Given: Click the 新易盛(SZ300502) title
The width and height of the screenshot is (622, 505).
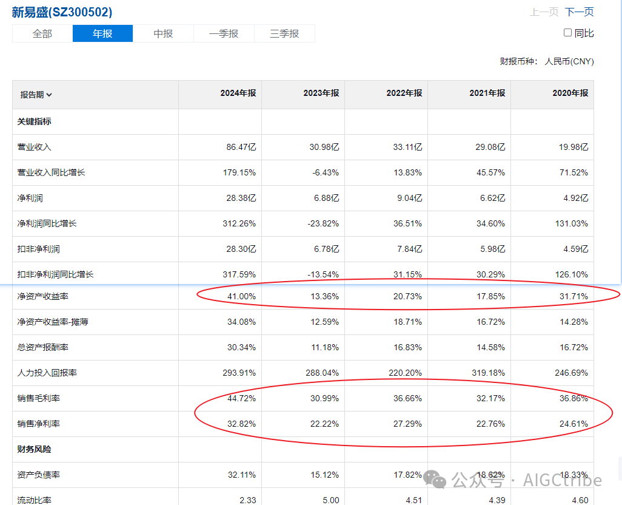Looking at the screenshot, I should (62, 12).
